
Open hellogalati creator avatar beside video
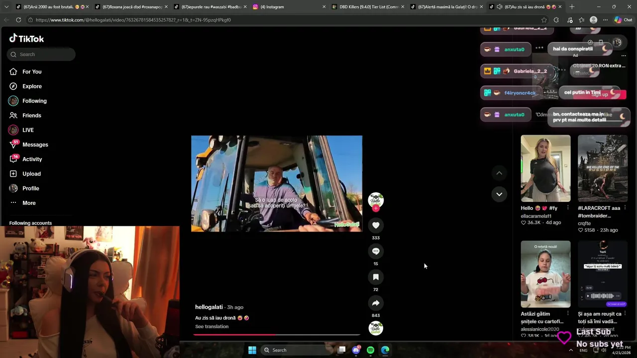pyautogui.click(x=376, y=200)
